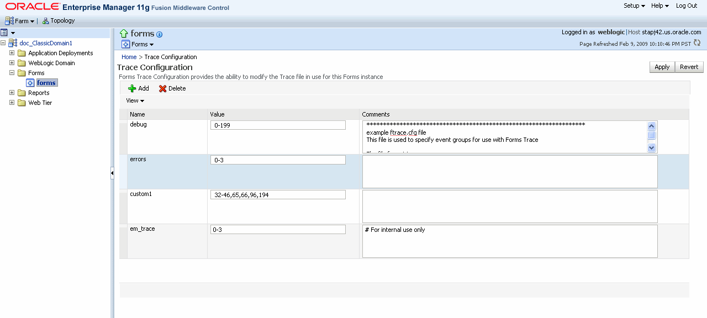Open the Setup menu
This screenshot has height=318, width=707.
pyautogui.click(x=634, y=6)
